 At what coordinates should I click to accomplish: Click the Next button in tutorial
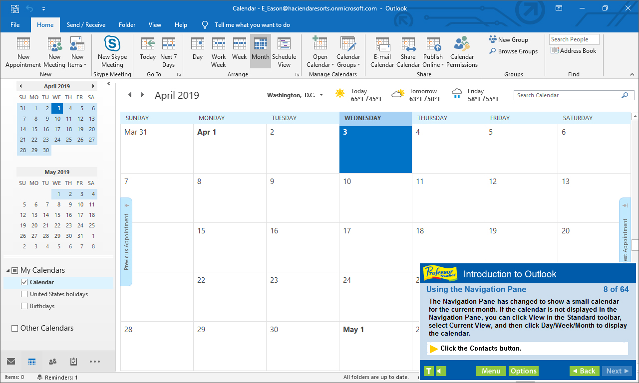(618, 371)
